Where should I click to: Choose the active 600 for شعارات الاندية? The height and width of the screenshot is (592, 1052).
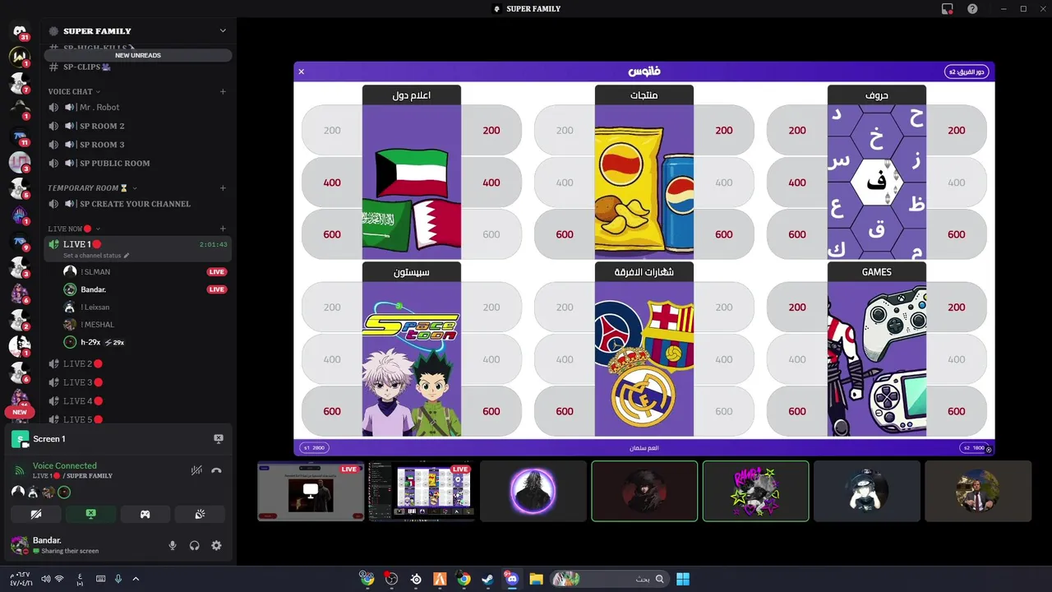(x=565, y=411)
